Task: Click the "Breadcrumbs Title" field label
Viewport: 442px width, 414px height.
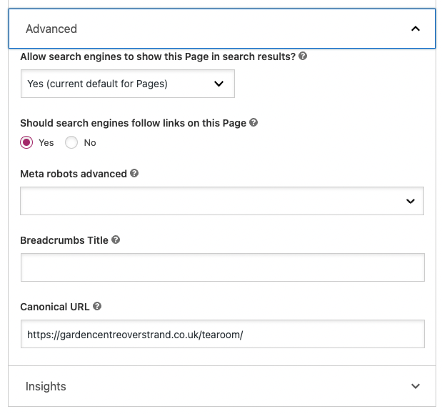Action: (x=64, y=240)
